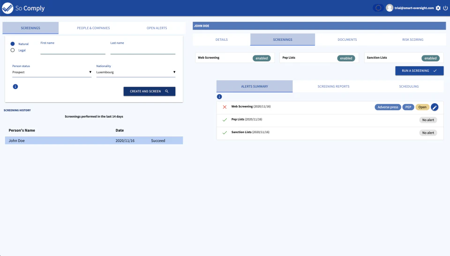Select the Alerts Summary tab
The image size is (450, 256).
pos(255,86)
